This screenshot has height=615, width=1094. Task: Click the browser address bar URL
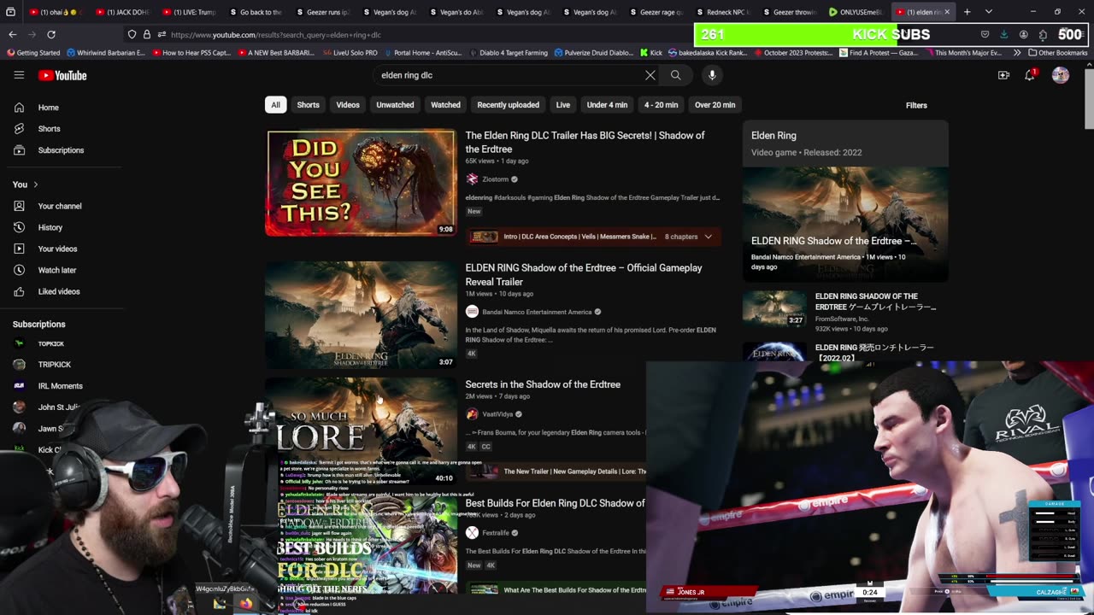pos(275,34)
